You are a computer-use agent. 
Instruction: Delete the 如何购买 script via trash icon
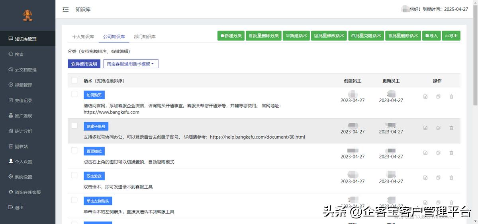pos(451,97)
